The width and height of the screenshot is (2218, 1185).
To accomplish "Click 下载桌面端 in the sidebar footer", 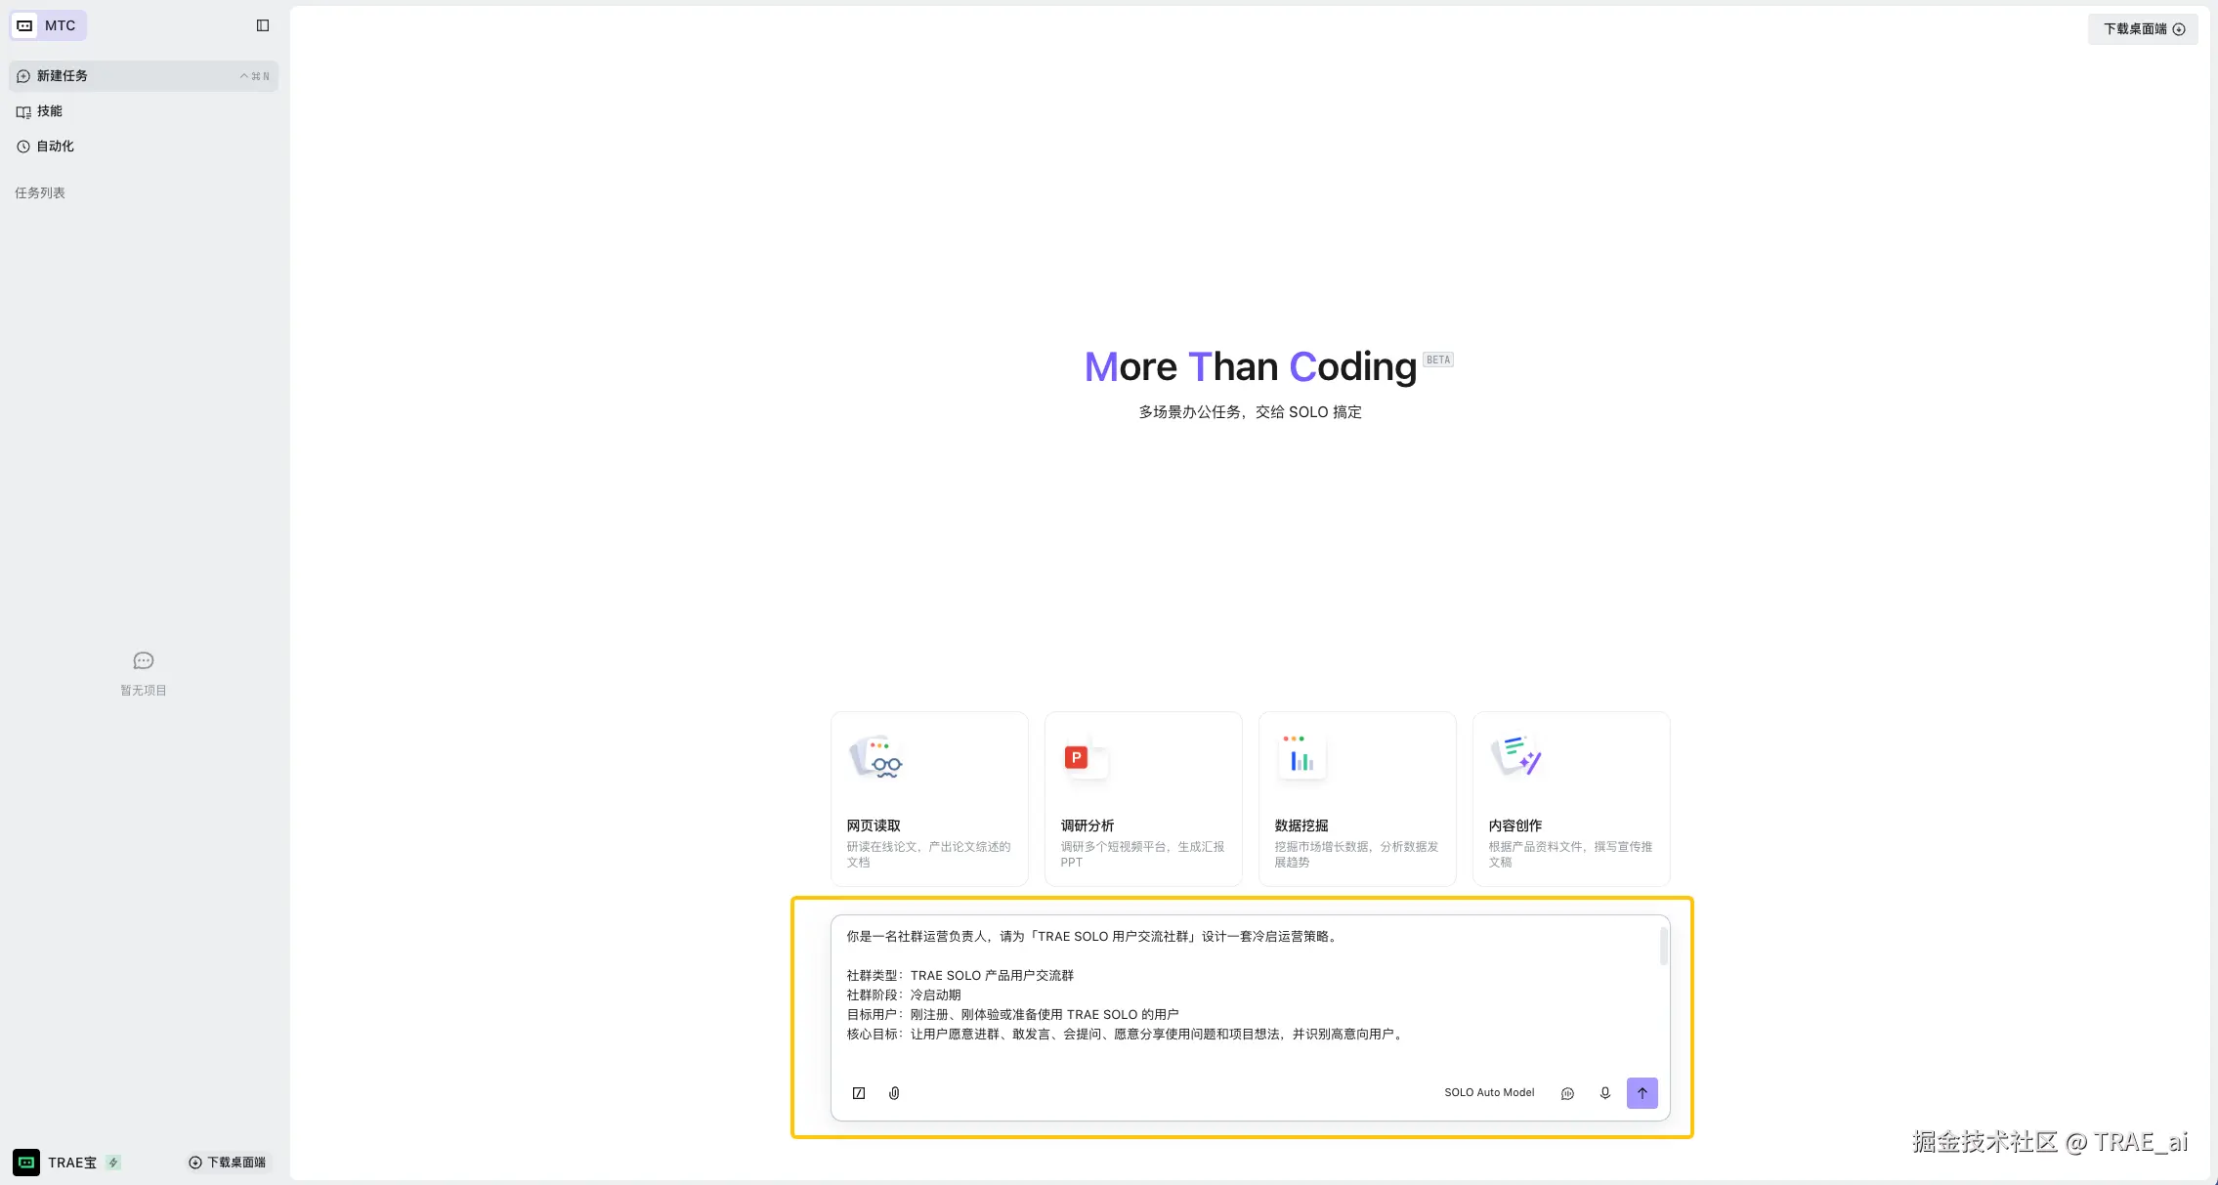I will click(228, 1163).
